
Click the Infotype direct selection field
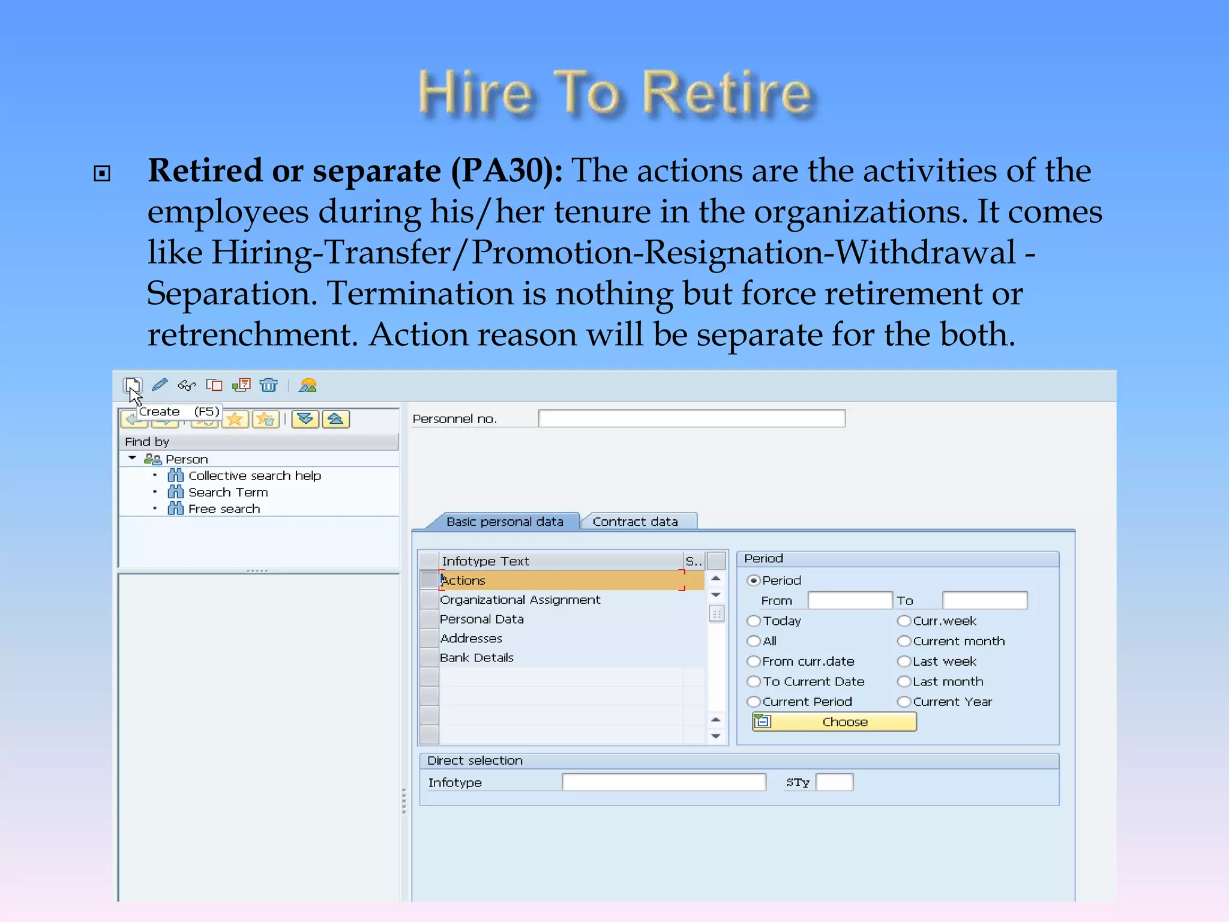(664, 782)
